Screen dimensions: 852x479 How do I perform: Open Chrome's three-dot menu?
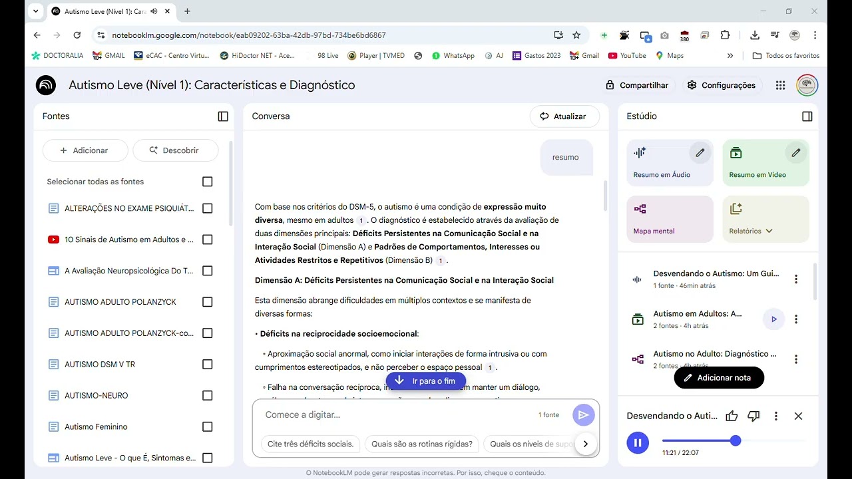pyautogui.click(x=815, y=35)
